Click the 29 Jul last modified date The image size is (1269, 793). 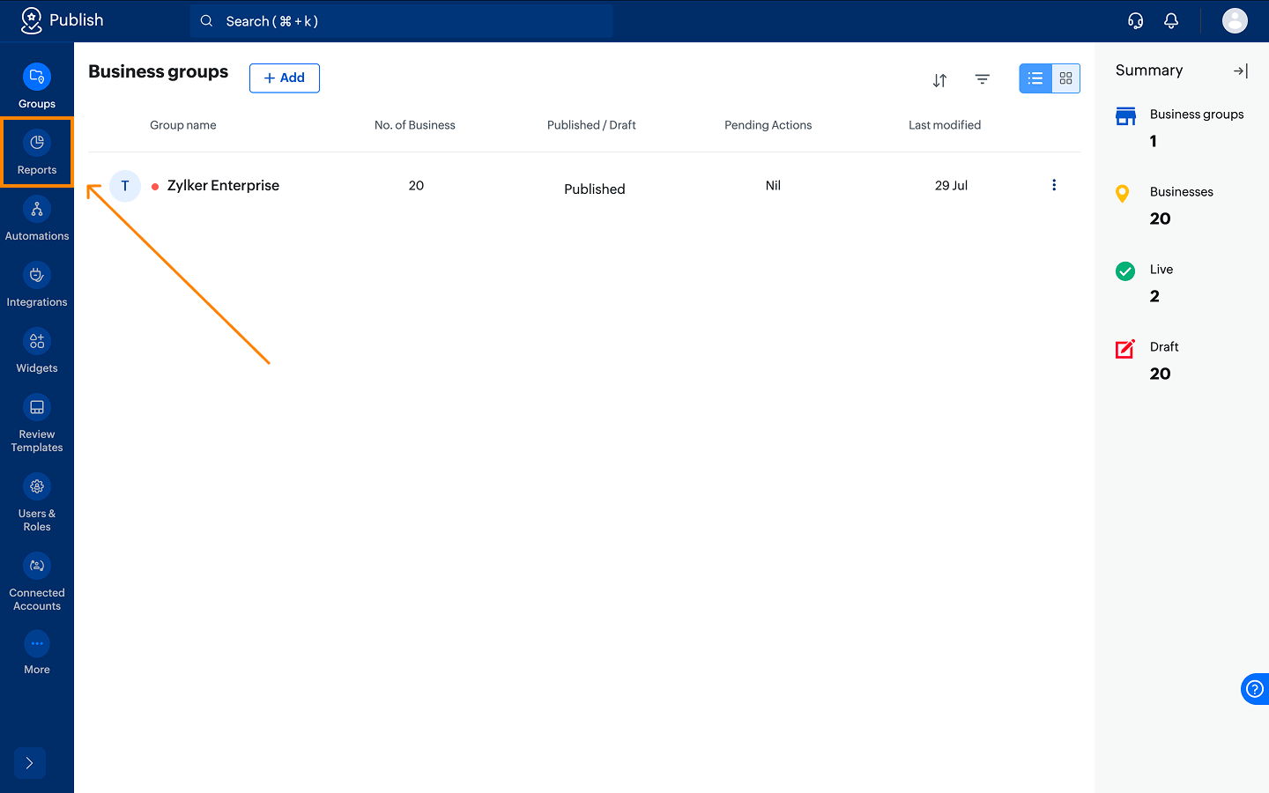click(952, 186)
